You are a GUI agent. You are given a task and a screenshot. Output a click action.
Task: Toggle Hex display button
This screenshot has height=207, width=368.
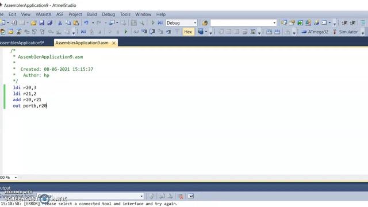188,32
